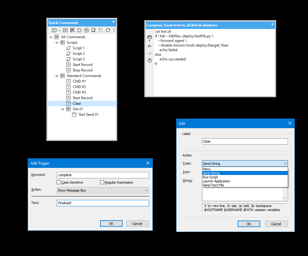Select Script 2 in the tree
308x256 pixels.
point(79,53)
